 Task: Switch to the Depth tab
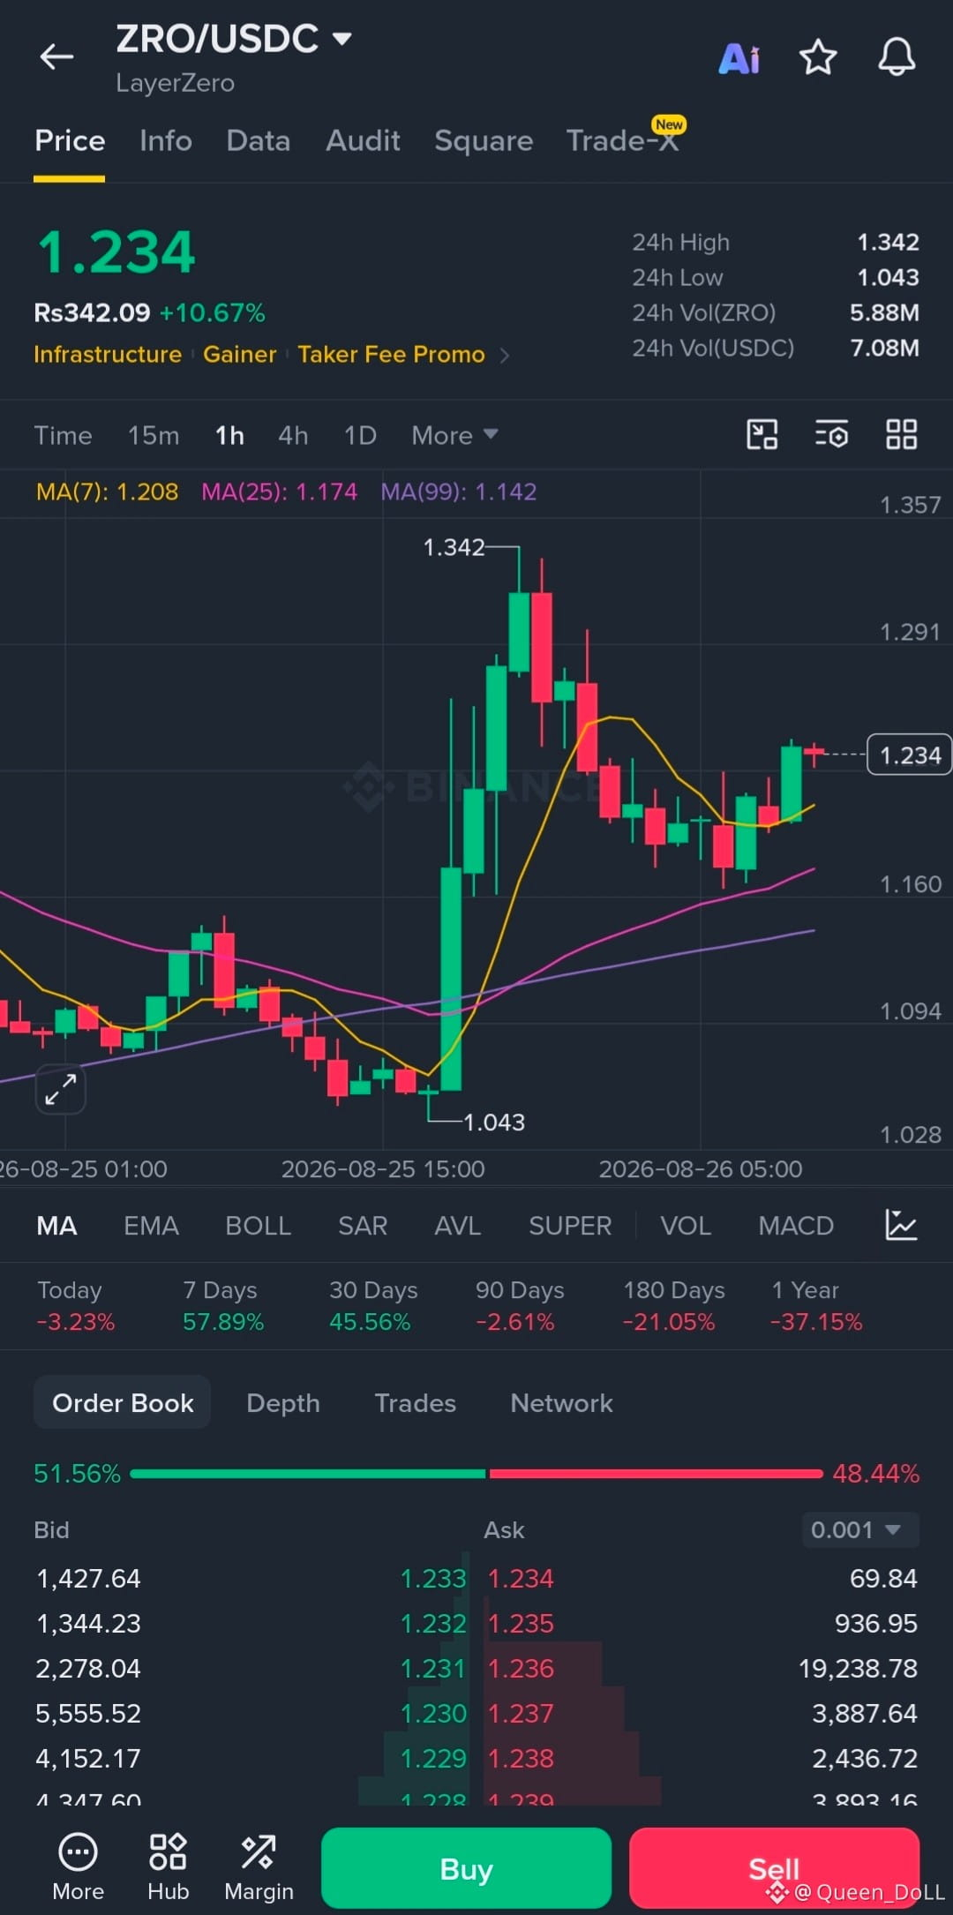pyautogui.click(x=283, y=1403)
